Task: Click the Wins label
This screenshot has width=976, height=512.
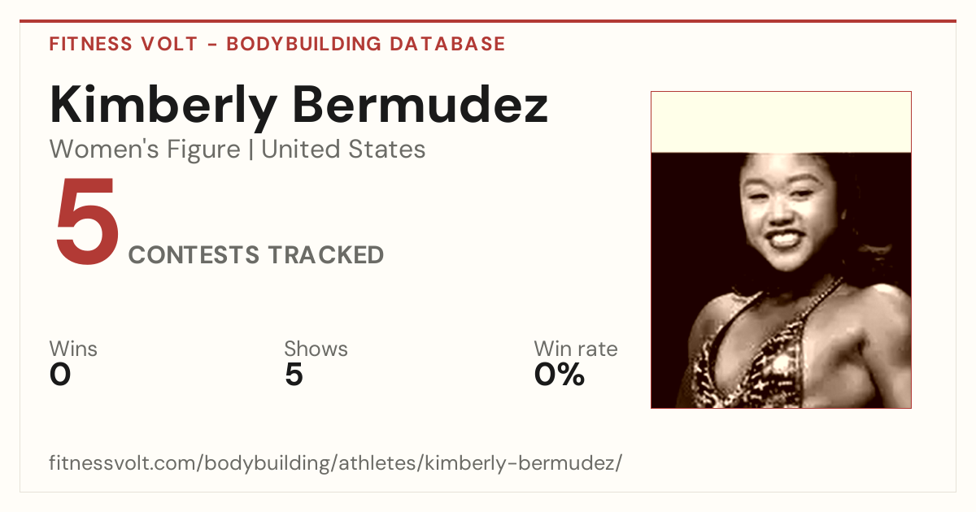Action: (73, 349)
